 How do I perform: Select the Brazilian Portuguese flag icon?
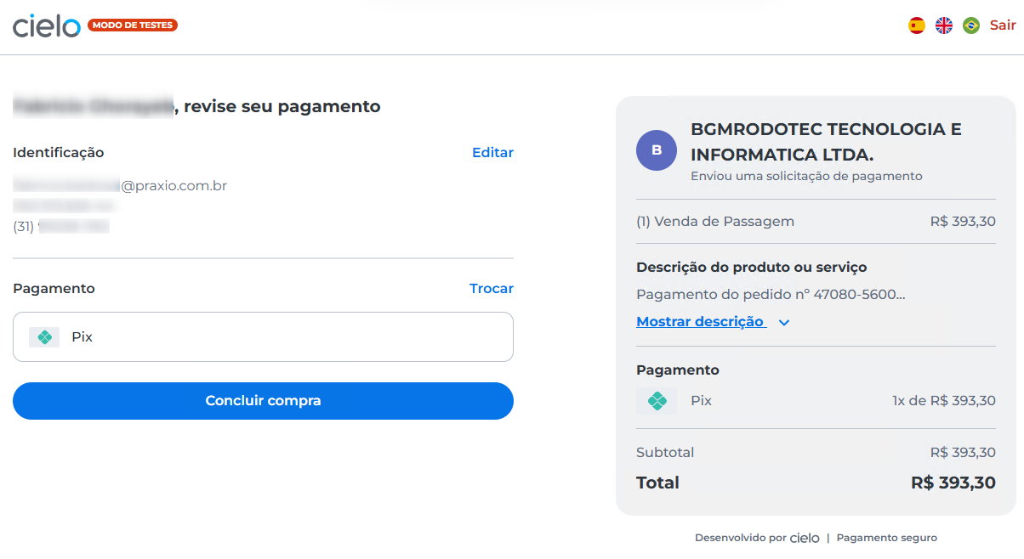(x=971, y=25)
